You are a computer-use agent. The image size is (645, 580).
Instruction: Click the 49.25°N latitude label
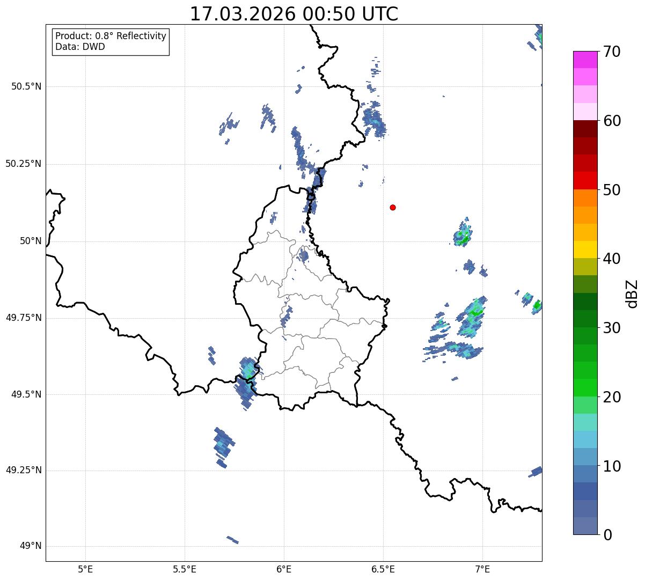pos(24,470)
